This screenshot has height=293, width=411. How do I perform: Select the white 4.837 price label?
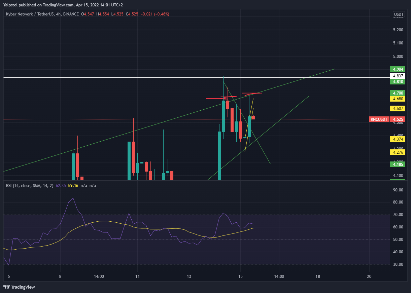[x=398, y=76]
